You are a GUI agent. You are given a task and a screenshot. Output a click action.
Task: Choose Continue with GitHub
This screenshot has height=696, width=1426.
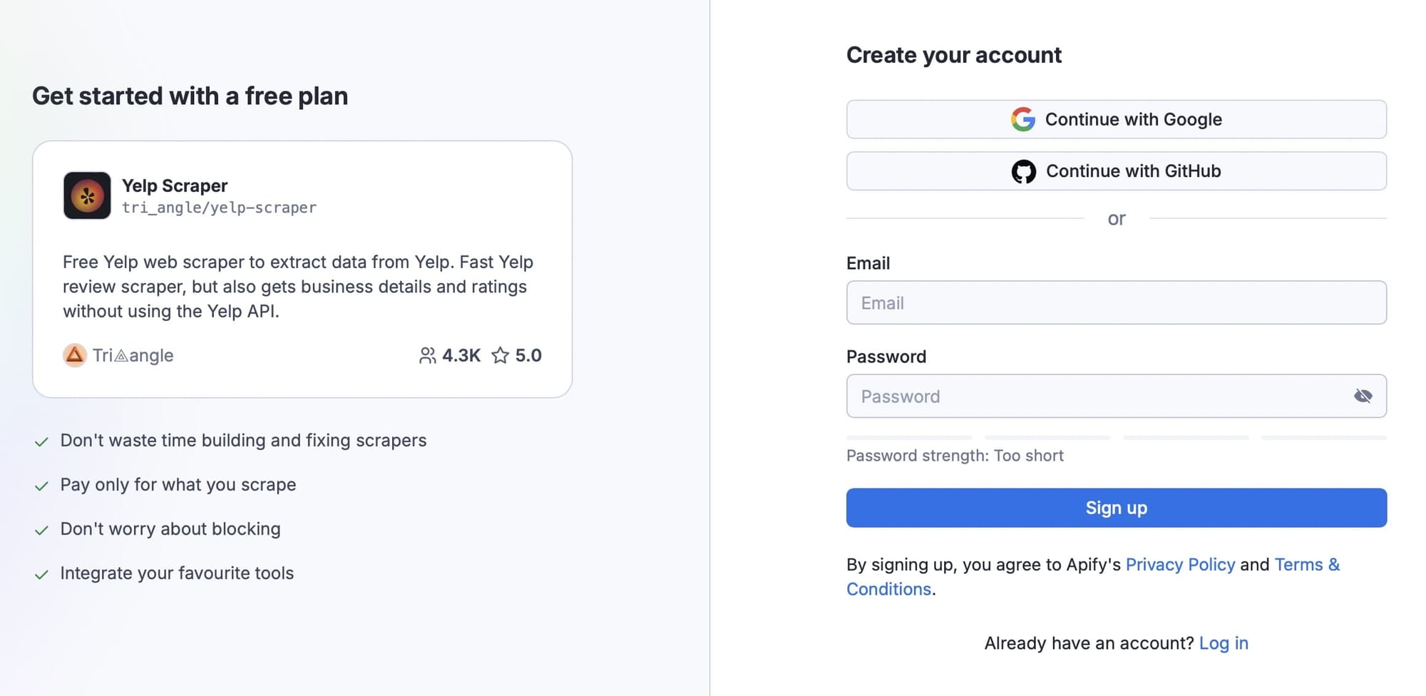pos(1116,170)
